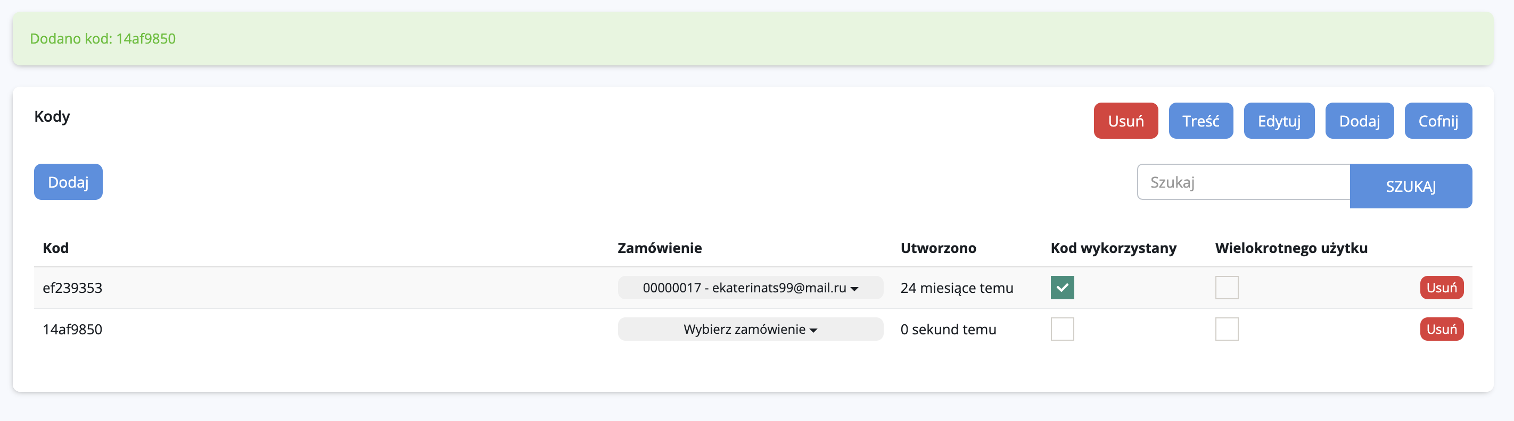
Task: Click the Kod column header
Action: click(x=56, y=248)
